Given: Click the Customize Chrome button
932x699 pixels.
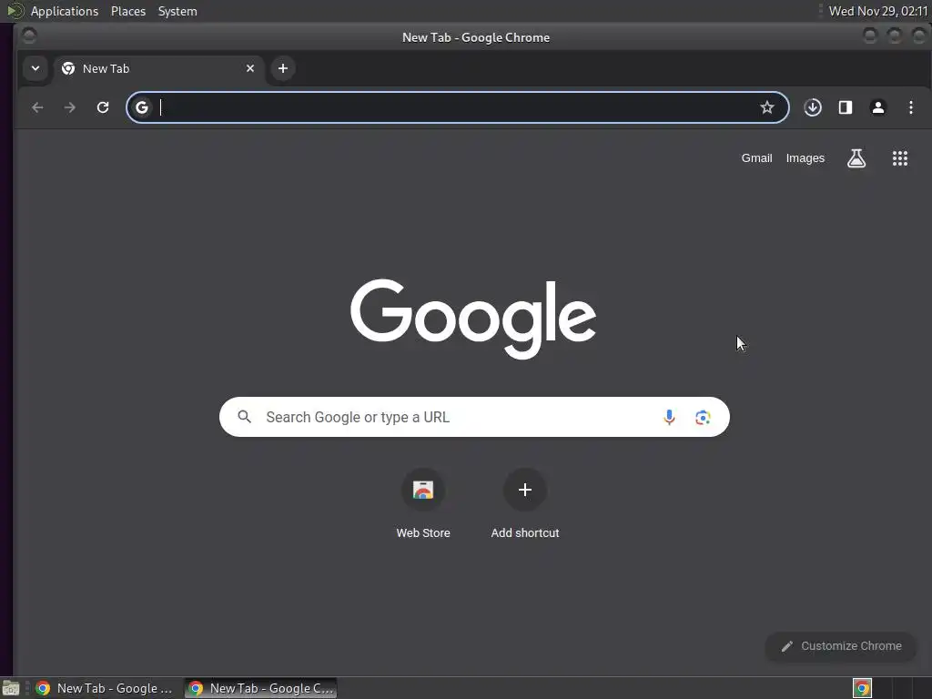Looking at the screenshot, I should pyautogui.click(x=841, y=646).
